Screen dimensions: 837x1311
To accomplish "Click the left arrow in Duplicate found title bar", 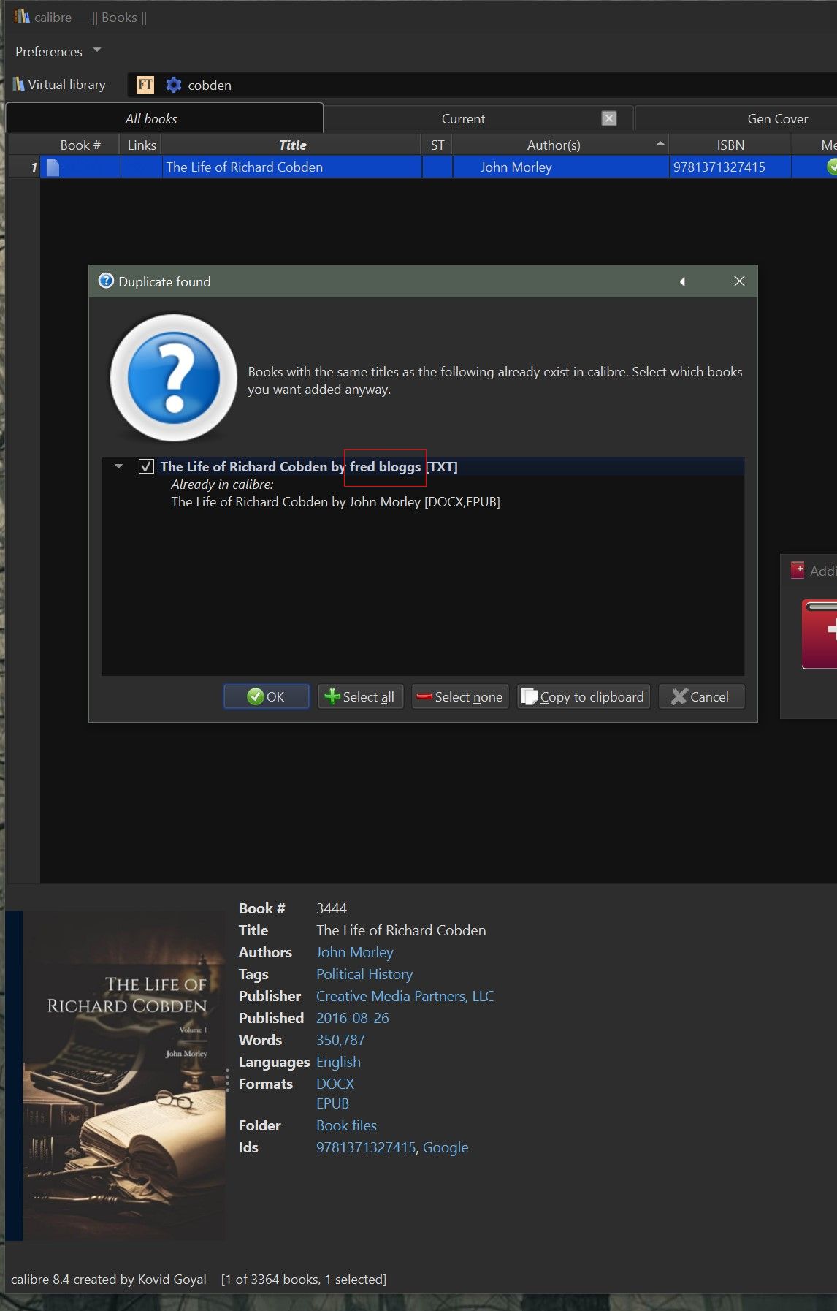I will pyautogui.click(x=682, y=281).
